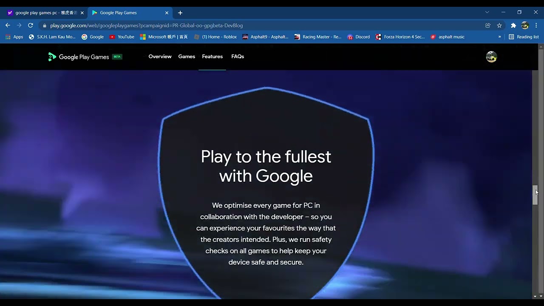The height and width of the screenshot is (306, 544).
Task: Open the Racing Master bookmark
Action: [317, 37]
